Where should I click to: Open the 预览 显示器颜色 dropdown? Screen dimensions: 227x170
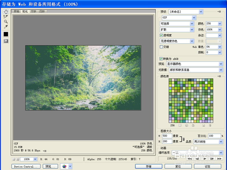(x=195, y=64)
